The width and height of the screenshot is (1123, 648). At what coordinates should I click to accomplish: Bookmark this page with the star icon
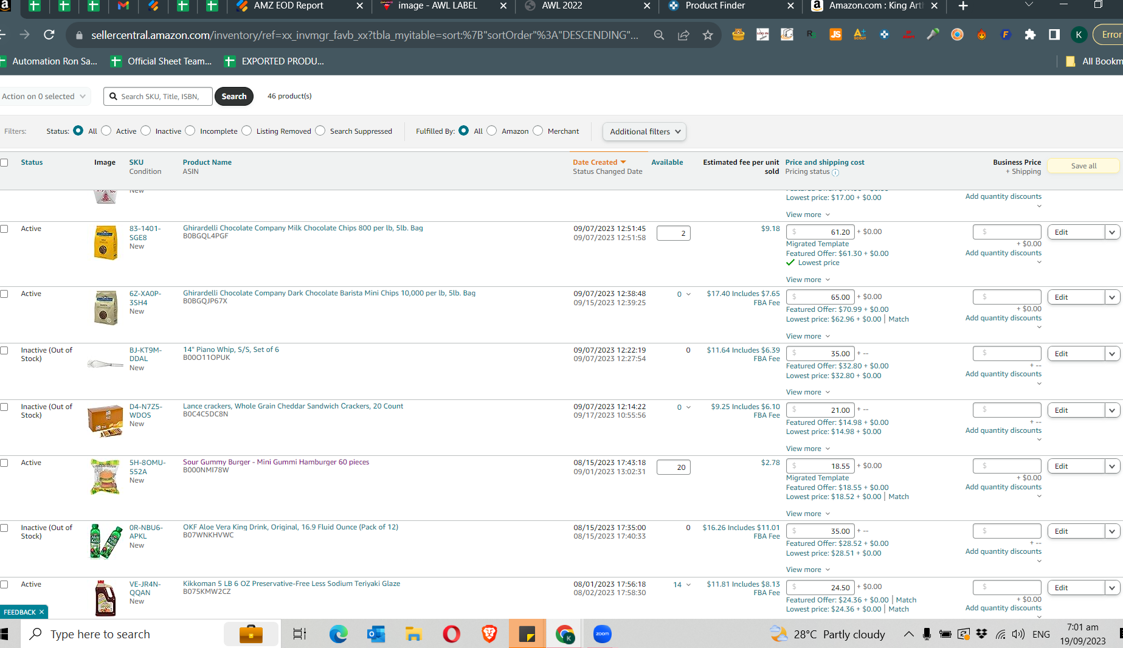[x=708, y=35]
